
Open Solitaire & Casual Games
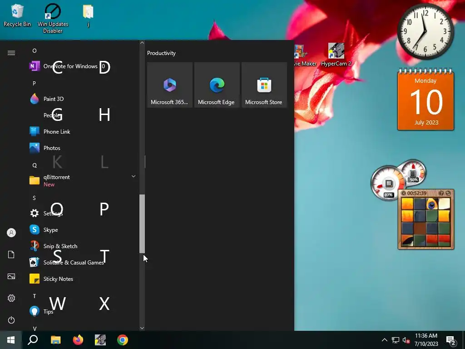83,262
